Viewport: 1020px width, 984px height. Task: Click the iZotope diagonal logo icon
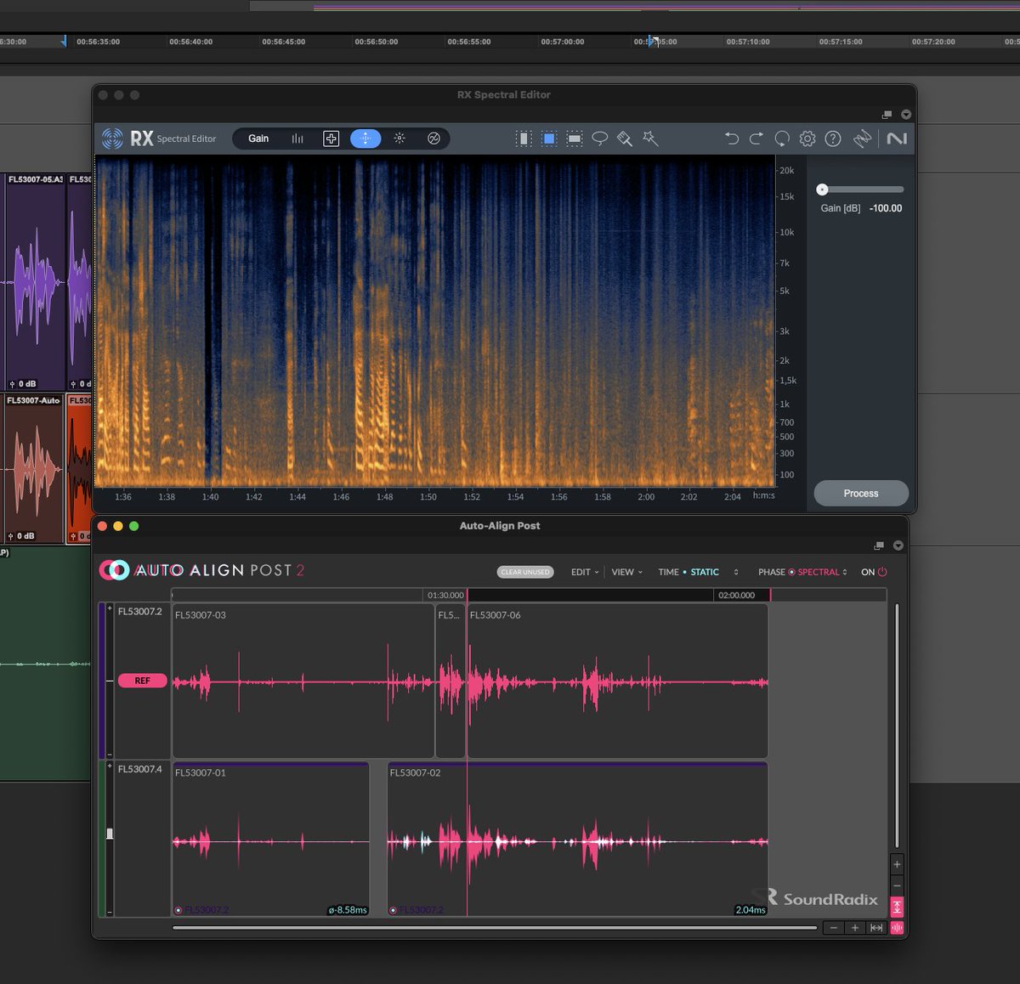tap(863, 139)
